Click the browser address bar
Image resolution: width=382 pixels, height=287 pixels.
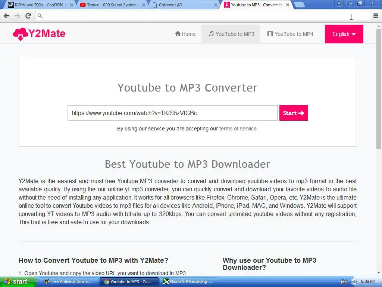click(203, 16)
